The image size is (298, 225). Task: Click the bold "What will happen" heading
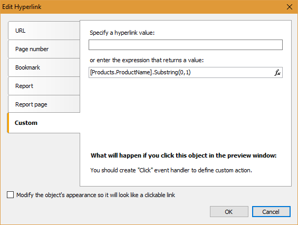point(184,155)
